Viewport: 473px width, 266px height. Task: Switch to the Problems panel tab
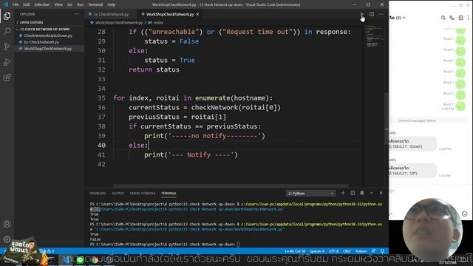(98, 194)
